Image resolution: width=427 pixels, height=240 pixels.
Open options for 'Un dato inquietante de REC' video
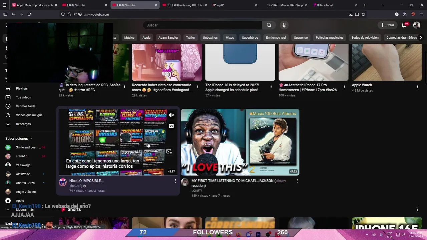coord(124,87)
